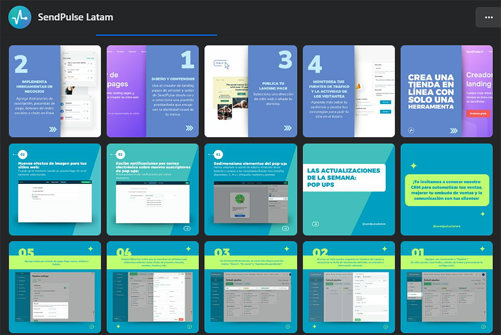Click round arrow icon on CRM post 02

click(x=385, y=326)
